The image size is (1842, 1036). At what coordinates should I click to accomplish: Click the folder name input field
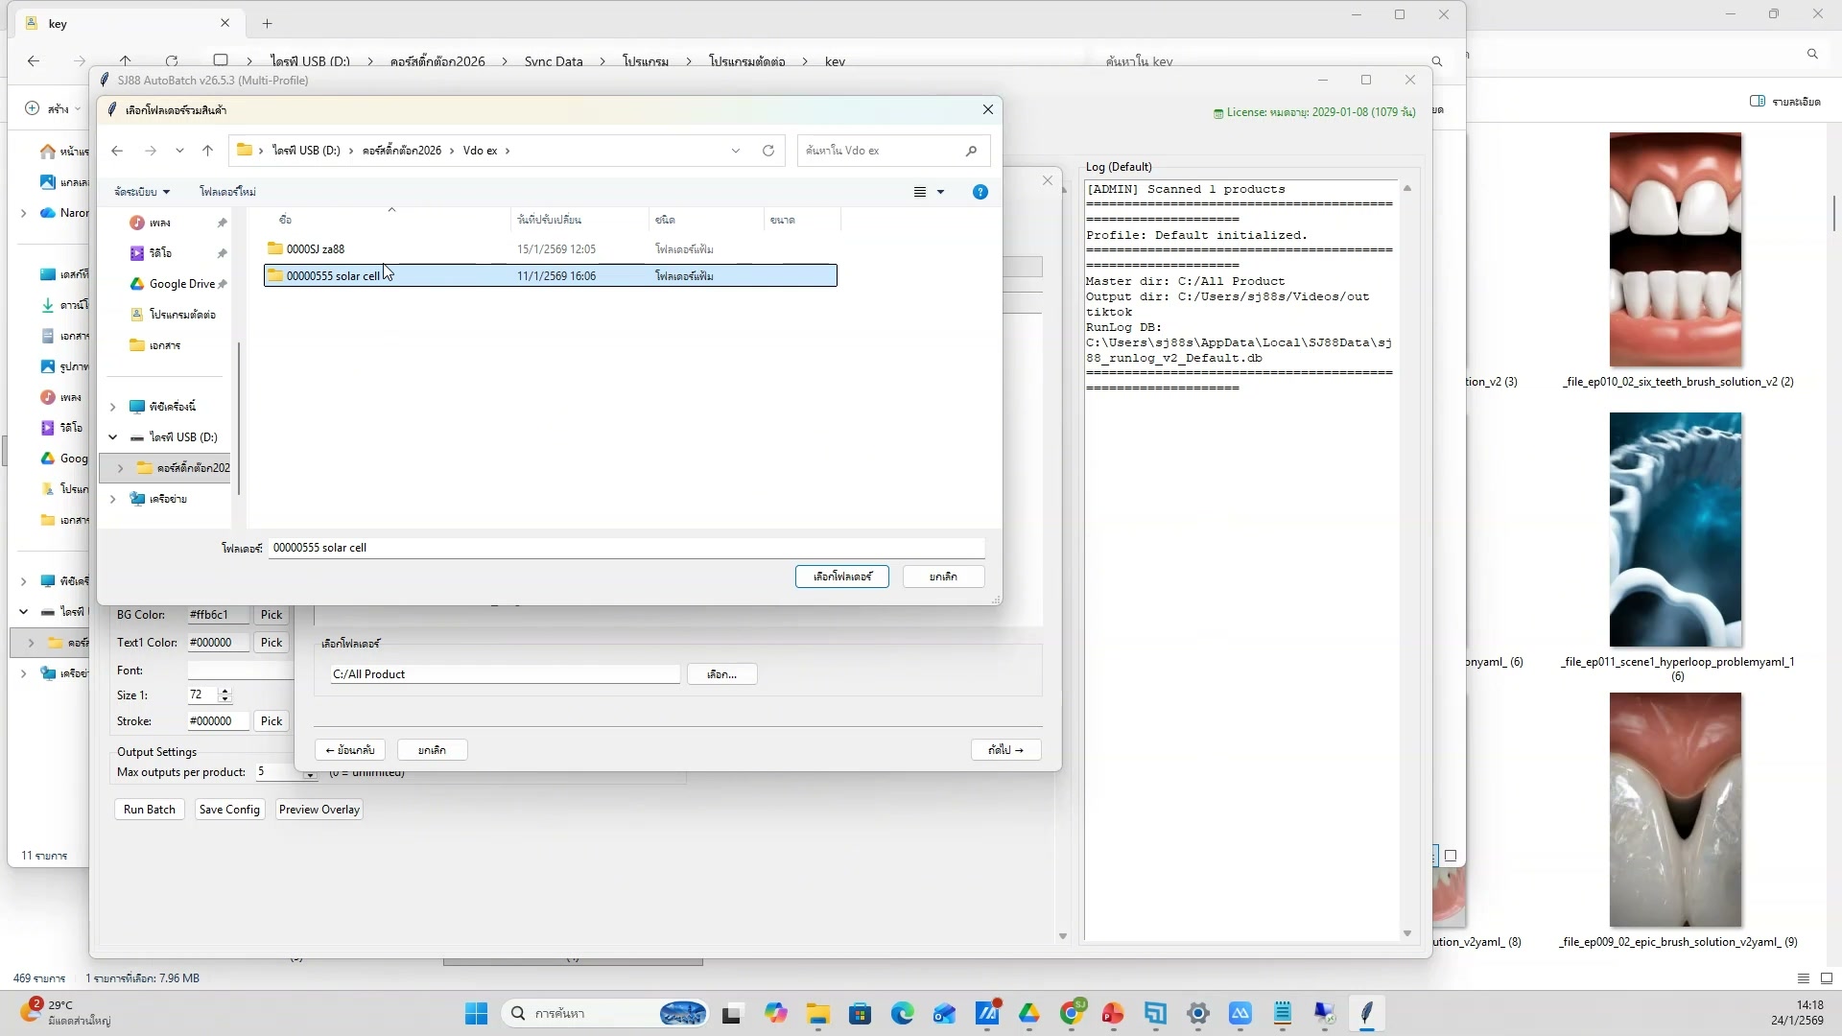(x=626, y=548)
